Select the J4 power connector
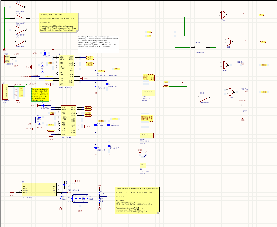277x227 pixels. 143,165
